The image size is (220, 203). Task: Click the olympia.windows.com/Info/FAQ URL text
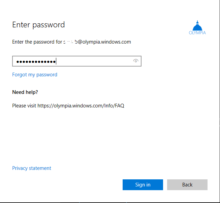coord(81,106)
